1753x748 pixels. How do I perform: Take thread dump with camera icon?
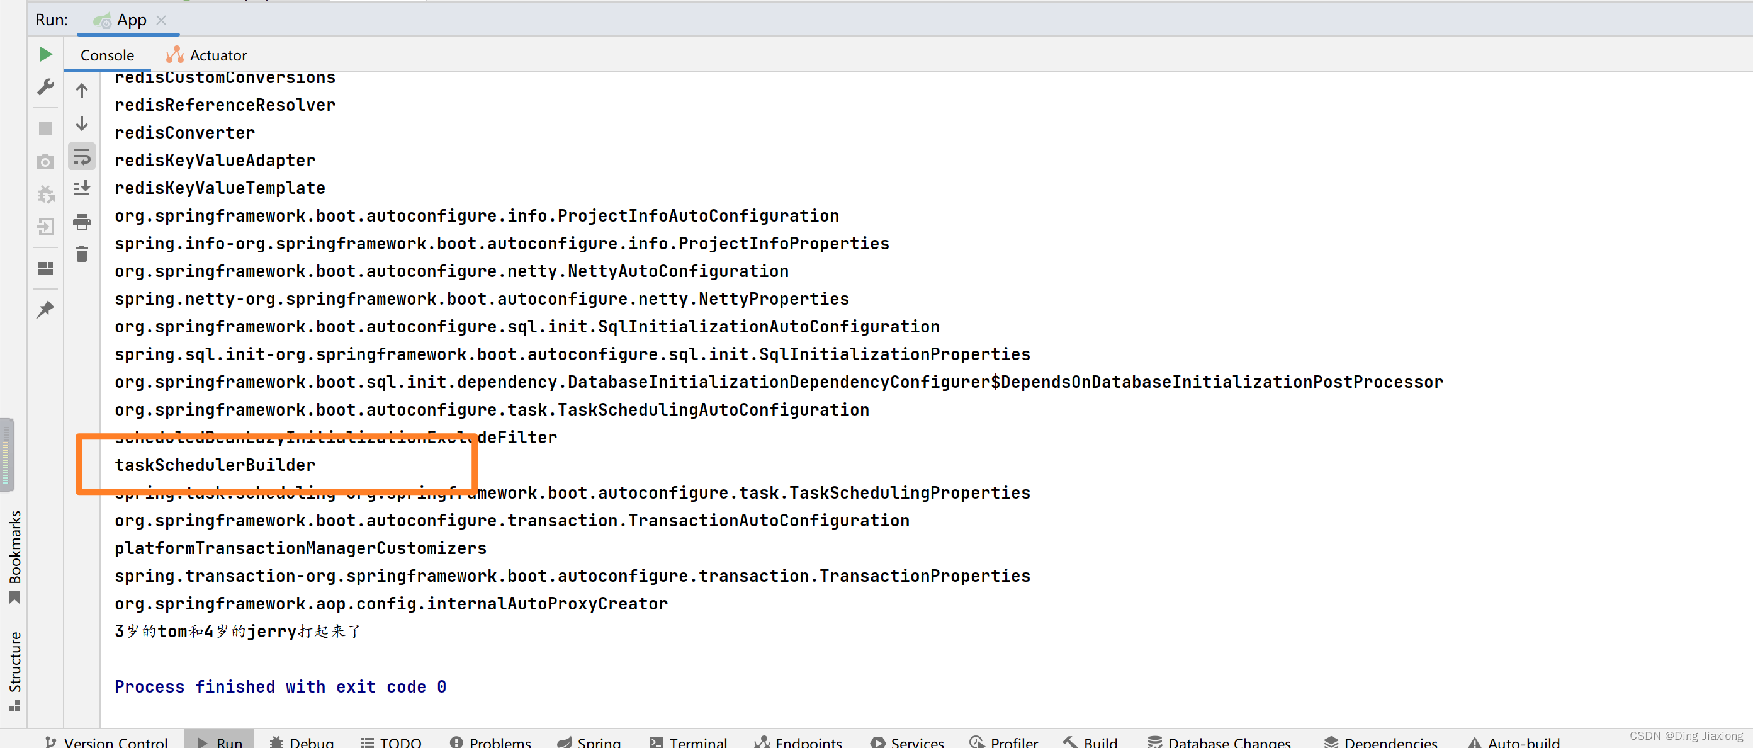(45, 162)
